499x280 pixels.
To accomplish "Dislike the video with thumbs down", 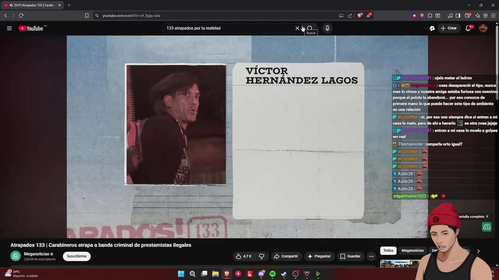I will [x=262, y=256].
